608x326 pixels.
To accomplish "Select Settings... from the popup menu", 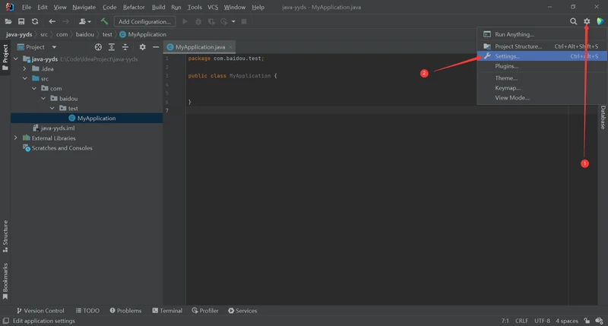I will click(x=507, y=56).
